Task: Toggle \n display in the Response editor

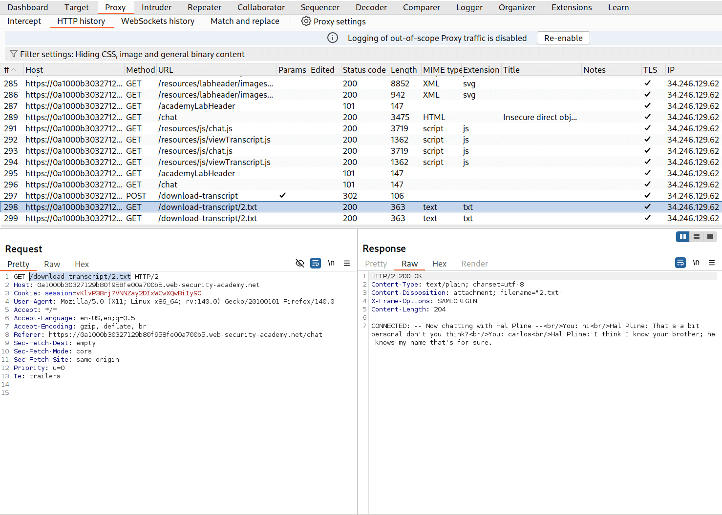Action: (x=696, y=262)
